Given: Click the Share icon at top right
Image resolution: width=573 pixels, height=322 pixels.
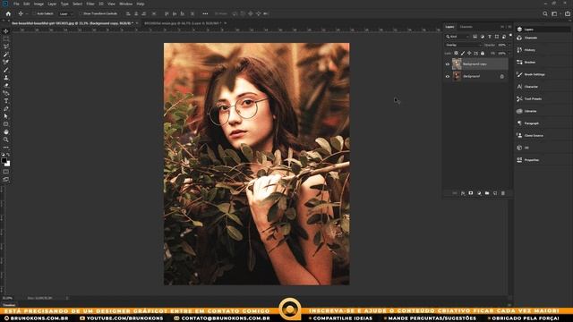Looking at the screenshot, I should 568,14.
